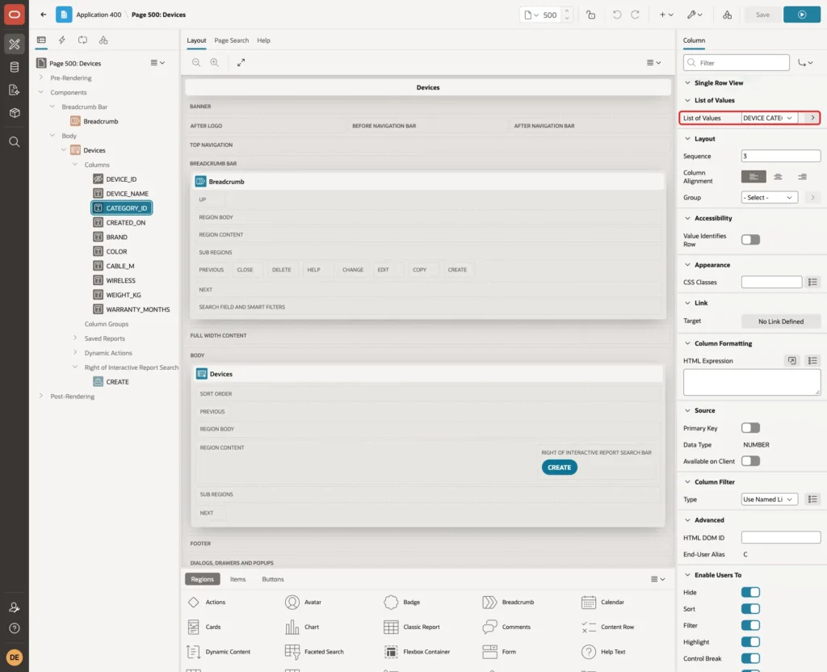Disable the Control Break option
Viewport: 827px width, 672px height.
click(x=750, y=658)
